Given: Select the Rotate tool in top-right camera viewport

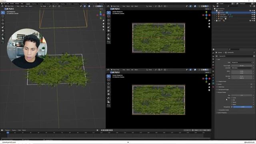Looking at the screenshot, I should pyautogui.click(x=108, y=24).
